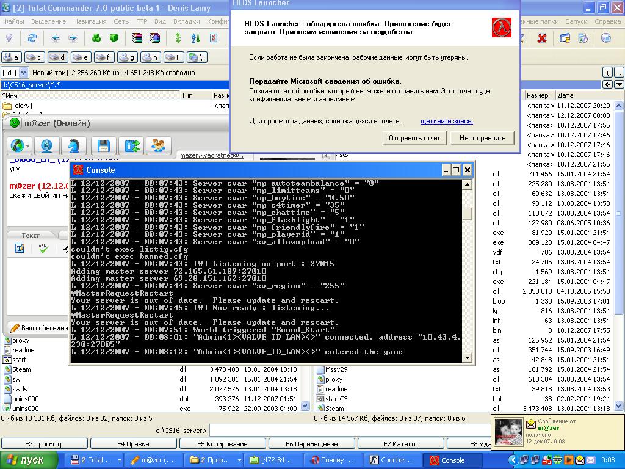Click the pack files stacked-books icon
625x469 pixels.
[137, 38]
